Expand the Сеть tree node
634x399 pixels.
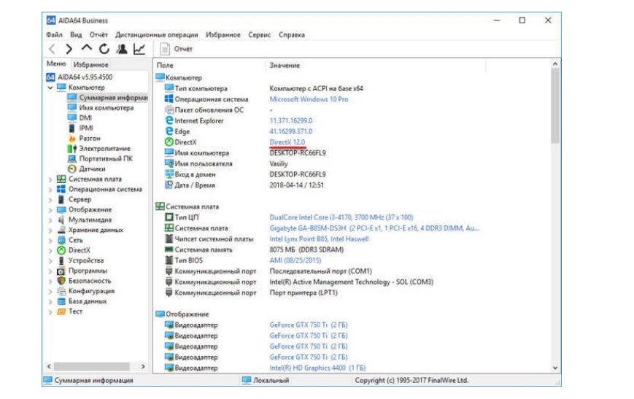50,240
